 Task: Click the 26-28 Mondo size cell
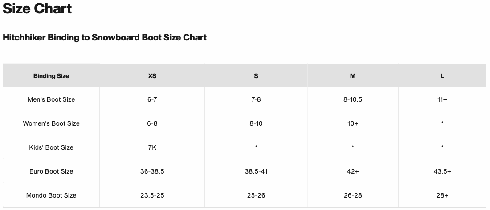tap(353, 195)
